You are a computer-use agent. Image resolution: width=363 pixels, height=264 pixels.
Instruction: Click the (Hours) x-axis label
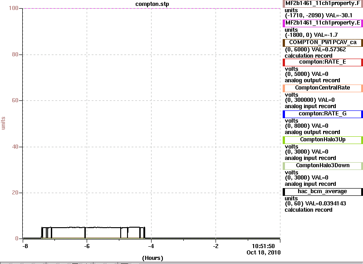pyautogui.click(x=152, y=258)
